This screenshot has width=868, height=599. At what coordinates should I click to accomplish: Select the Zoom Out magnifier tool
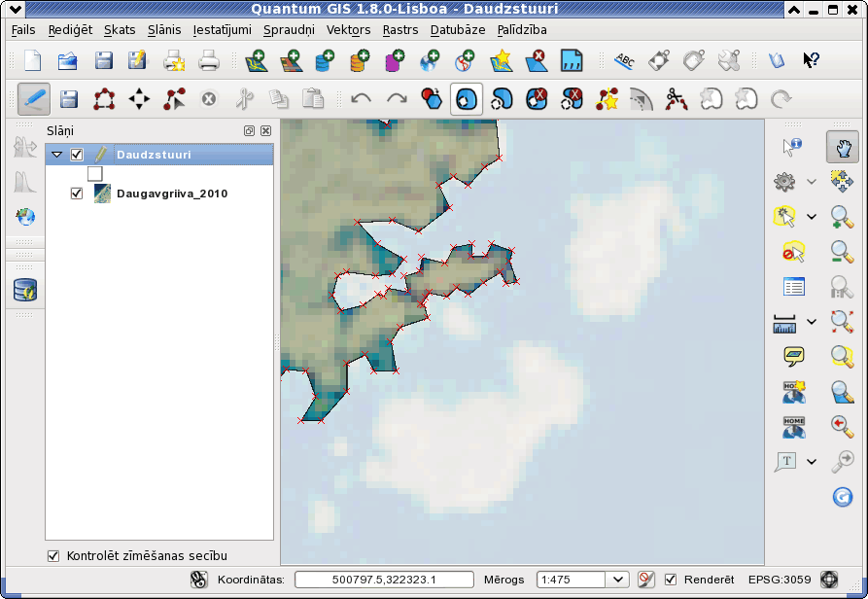(842, 252)
